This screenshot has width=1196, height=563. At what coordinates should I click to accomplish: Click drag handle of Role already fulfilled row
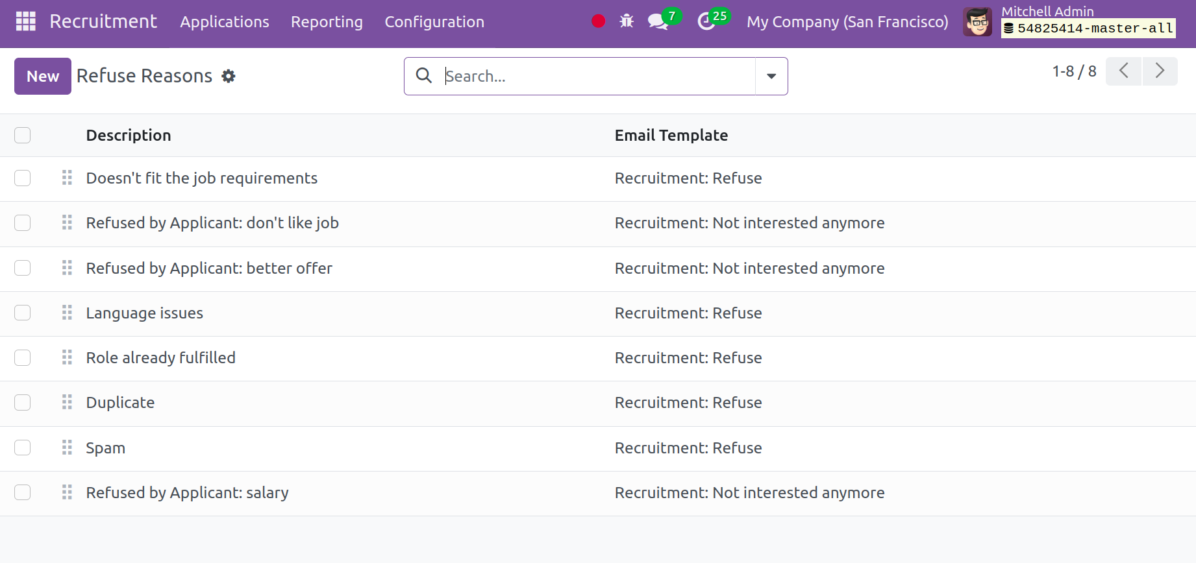(67, 357)
